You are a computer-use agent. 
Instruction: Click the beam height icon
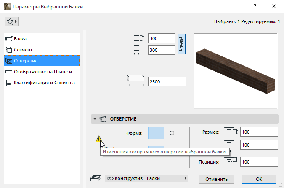[139, 38]
